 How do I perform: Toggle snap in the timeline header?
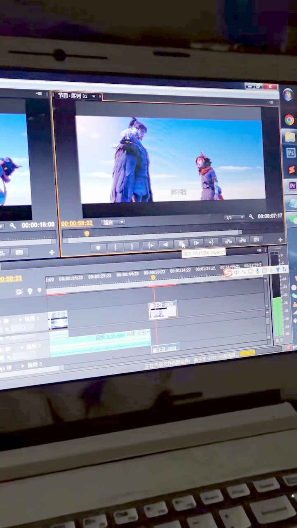(19, 292)
